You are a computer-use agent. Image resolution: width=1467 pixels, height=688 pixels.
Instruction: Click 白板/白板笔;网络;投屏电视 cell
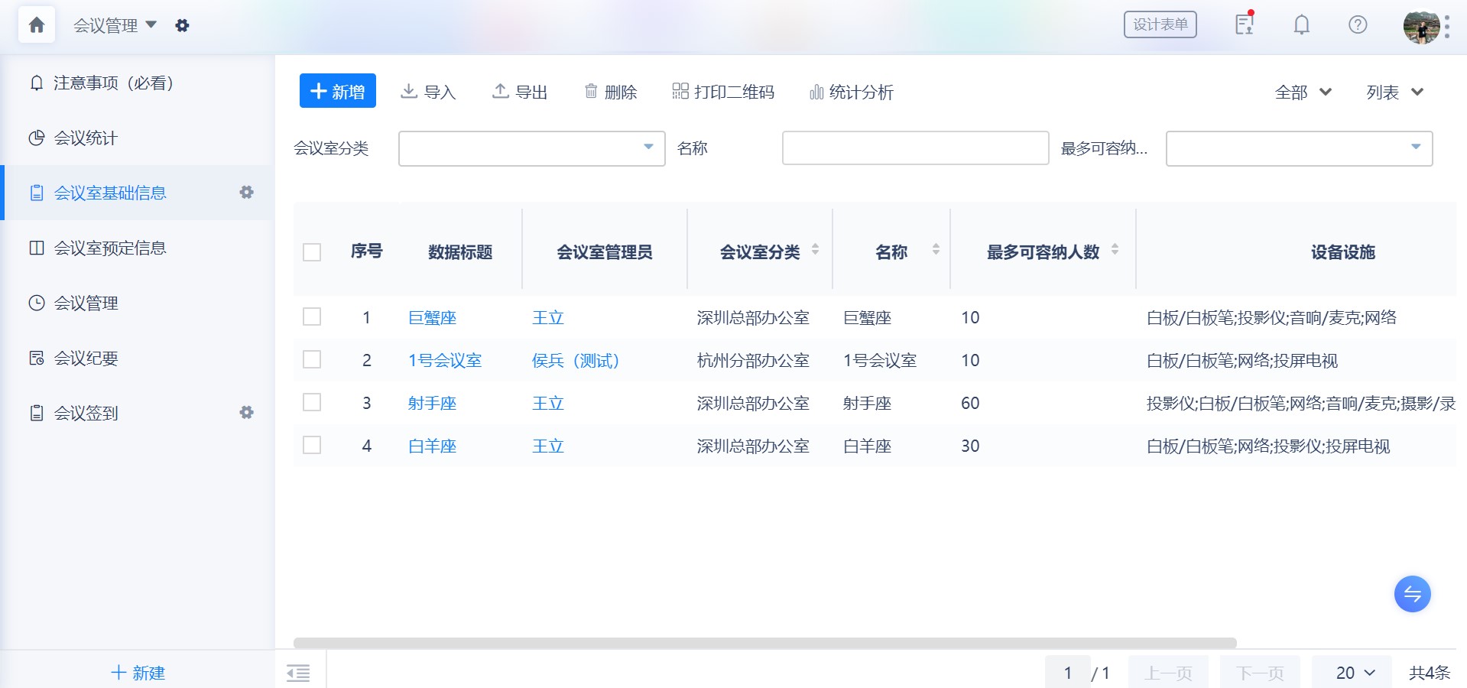pyautogui.click(x=1242, y=361)
